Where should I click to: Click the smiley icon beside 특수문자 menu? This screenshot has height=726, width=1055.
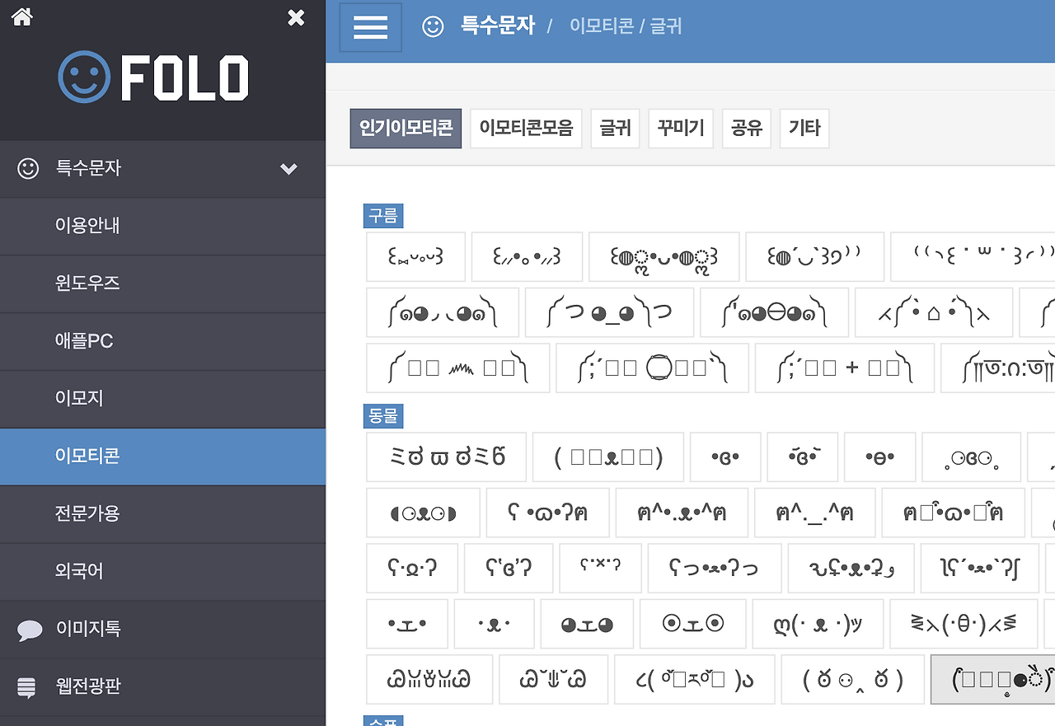27,169
